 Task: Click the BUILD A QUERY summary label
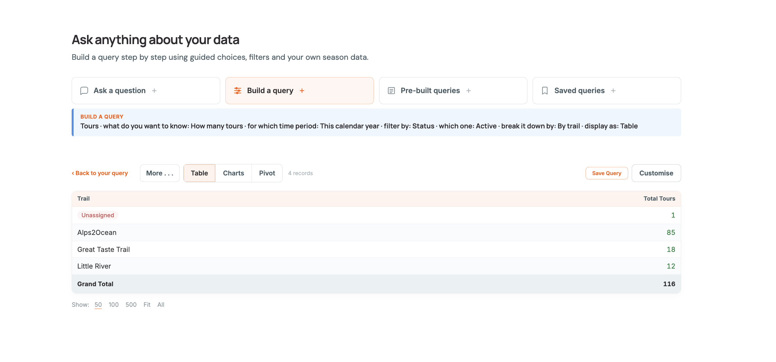[x=102, y=117]
